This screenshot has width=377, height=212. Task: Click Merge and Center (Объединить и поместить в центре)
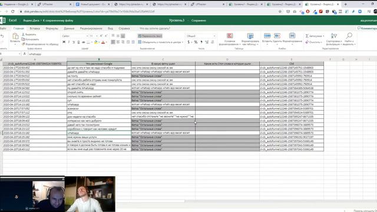[x=160, y=42]
